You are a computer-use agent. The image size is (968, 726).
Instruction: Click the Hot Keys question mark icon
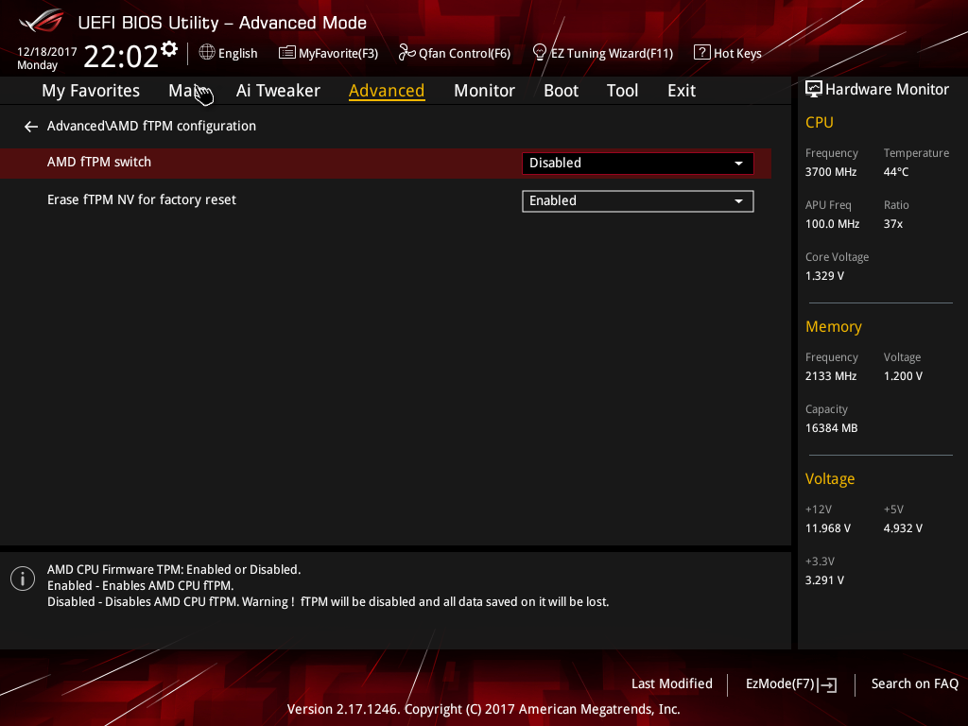702,52
